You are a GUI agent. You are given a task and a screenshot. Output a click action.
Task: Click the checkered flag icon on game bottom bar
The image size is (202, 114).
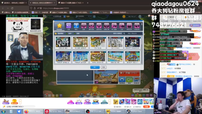point(81,95)
